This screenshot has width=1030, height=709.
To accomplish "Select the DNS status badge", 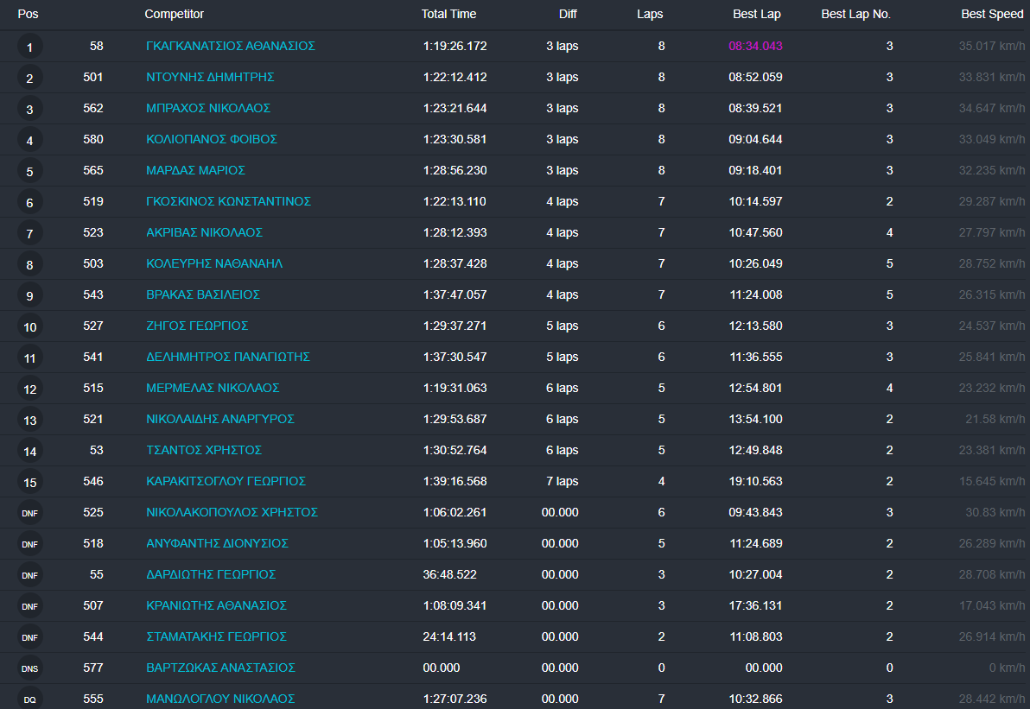I will (29, 668).
